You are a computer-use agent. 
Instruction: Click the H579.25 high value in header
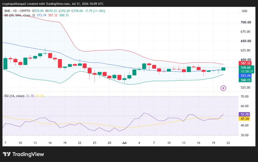tap(51, 11)
